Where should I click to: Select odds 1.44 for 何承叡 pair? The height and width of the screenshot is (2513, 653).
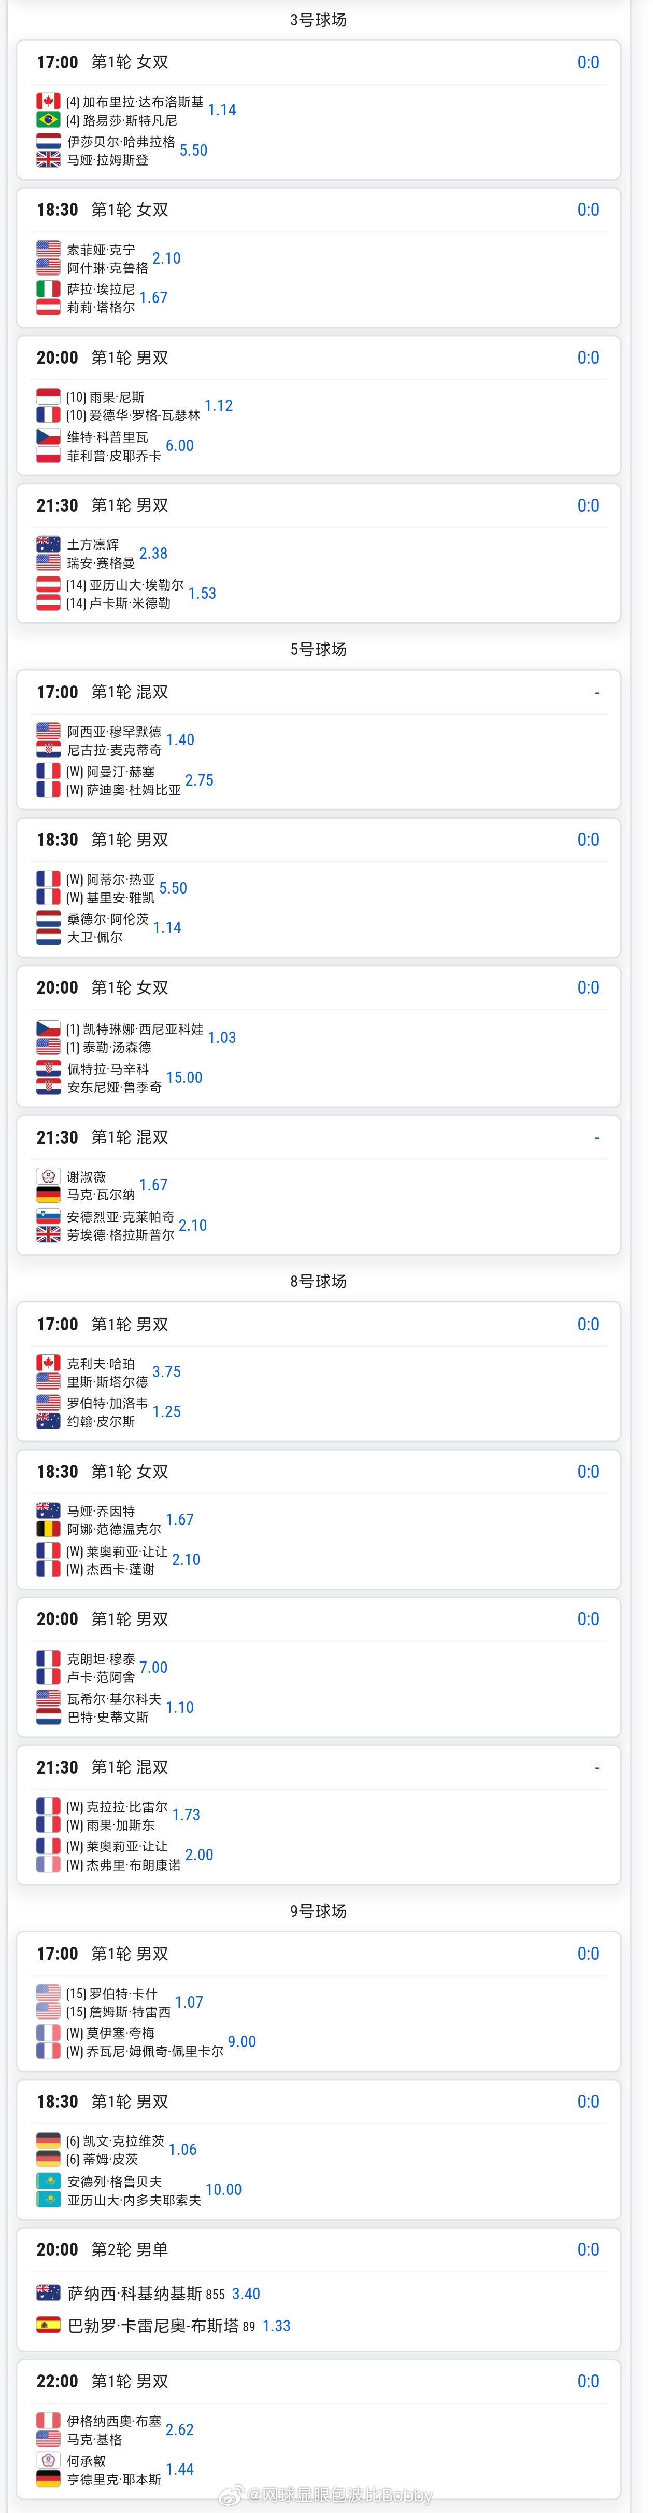pos(179,2468)
